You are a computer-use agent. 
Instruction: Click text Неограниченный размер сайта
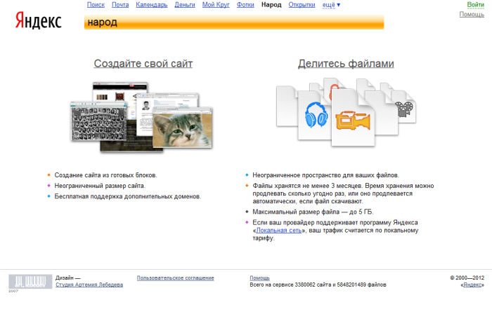click(100, 186)
